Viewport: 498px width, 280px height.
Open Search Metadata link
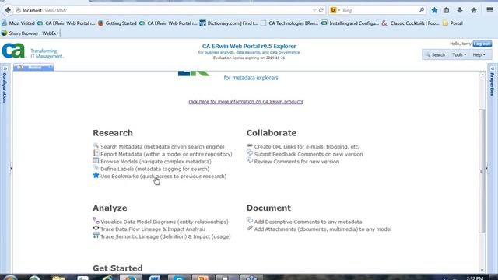163,147
